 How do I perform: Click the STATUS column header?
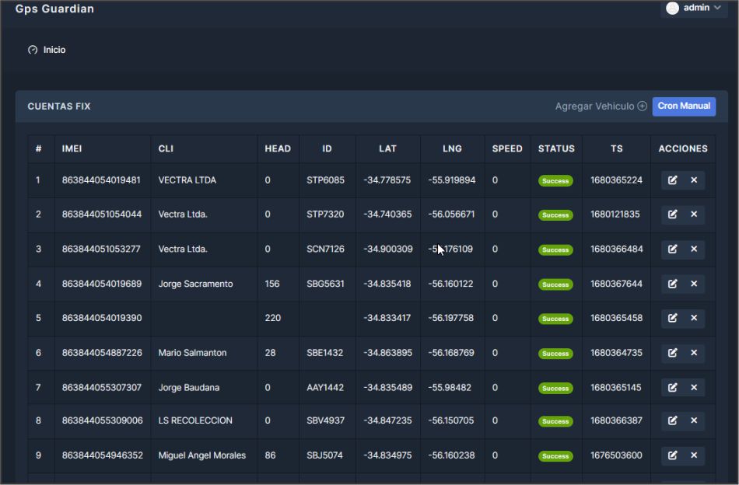(556, 148)
